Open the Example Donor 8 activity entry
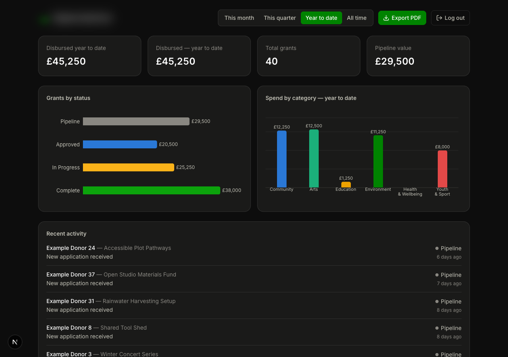 coord(254,332)
